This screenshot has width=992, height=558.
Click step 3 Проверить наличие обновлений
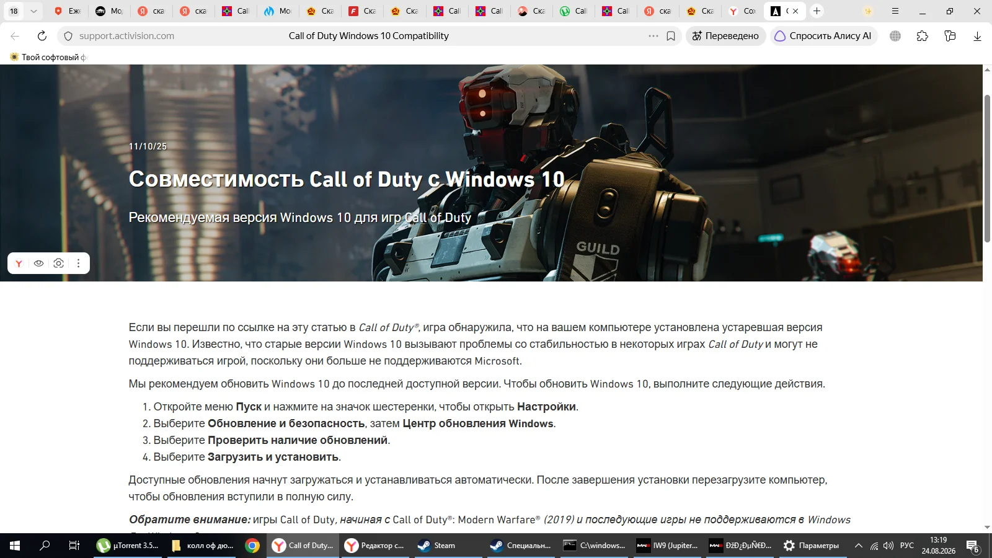point(272,440)
